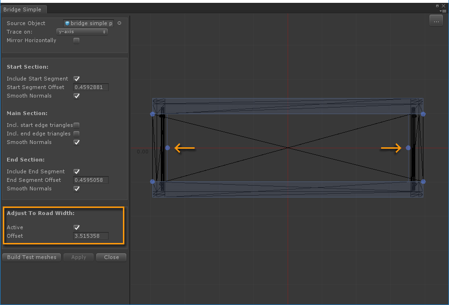Select the top-right blue handle of the bridge mesh
Image resolution: width=449 pixels, height=305 pixels.
pyautogui.click(x=423, y=114)
